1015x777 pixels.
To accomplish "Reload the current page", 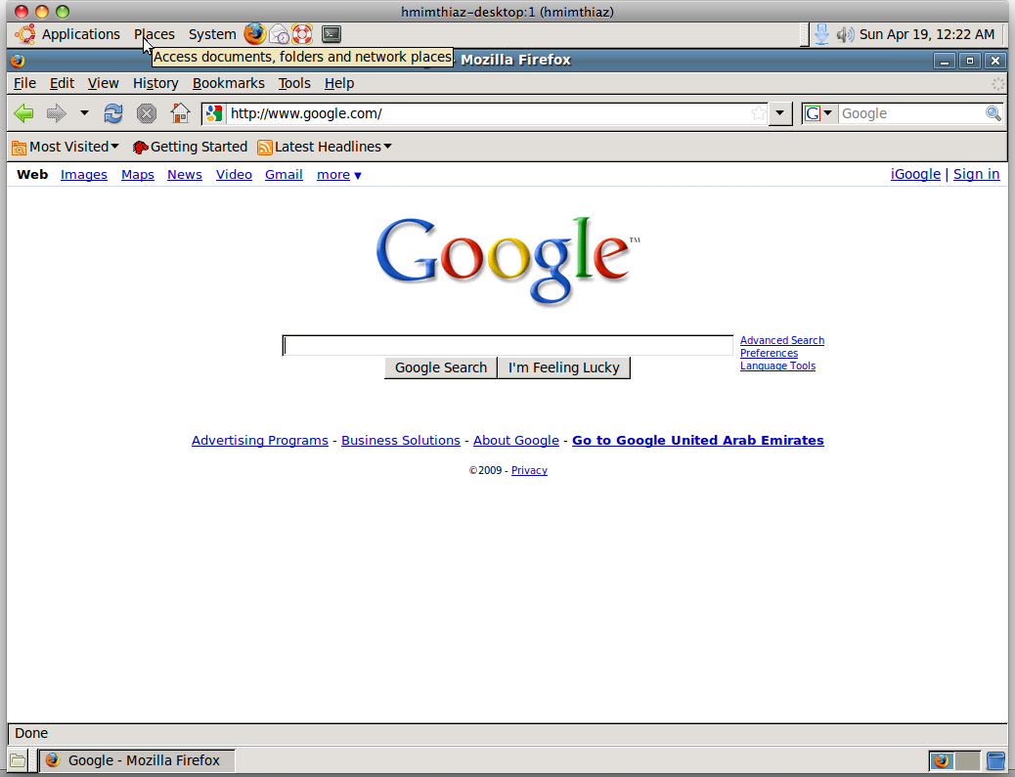I will coord(113,114).
